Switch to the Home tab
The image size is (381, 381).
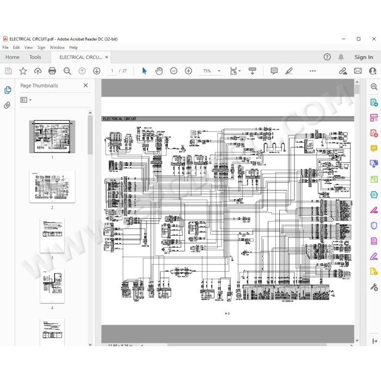point(13,57)
